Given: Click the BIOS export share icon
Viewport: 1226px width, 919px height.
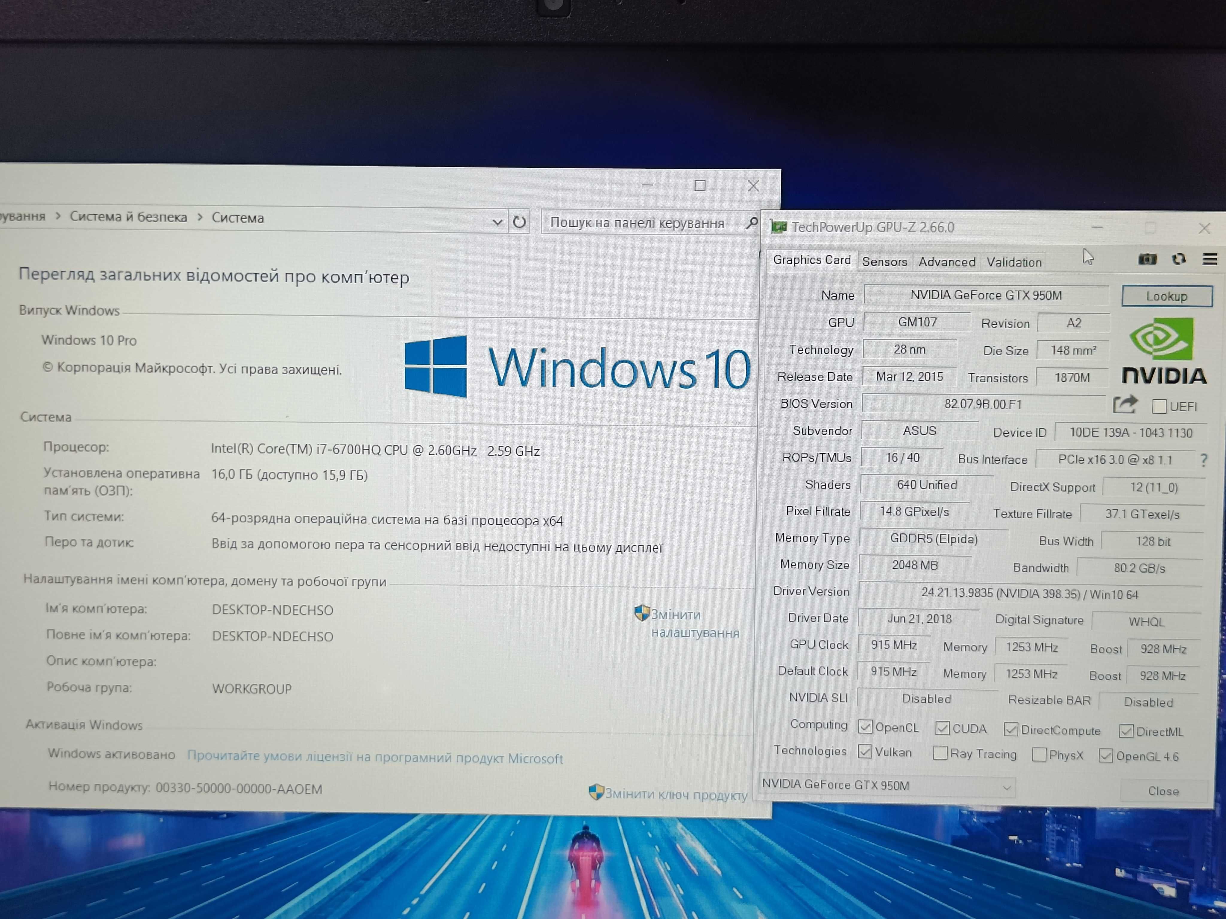Looking at the screenshot, I should [x=1125, y=404].
